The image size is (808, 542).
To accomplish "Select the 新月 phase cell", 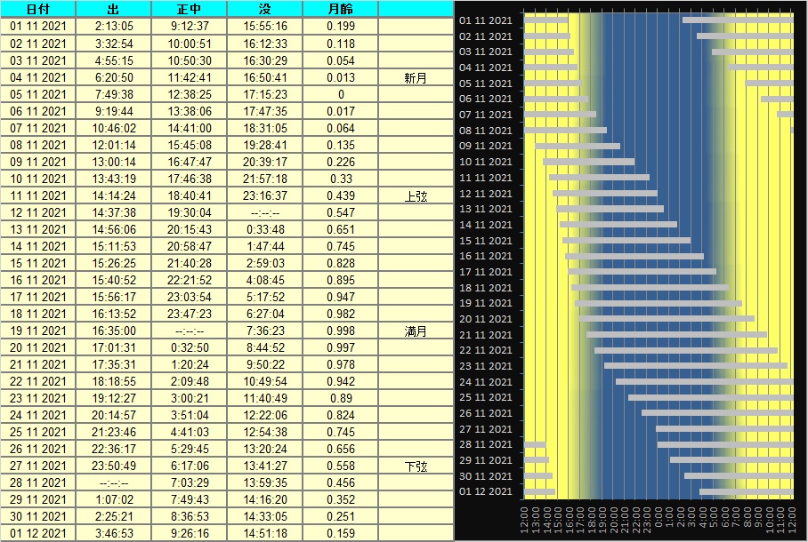I will (416, 77).
